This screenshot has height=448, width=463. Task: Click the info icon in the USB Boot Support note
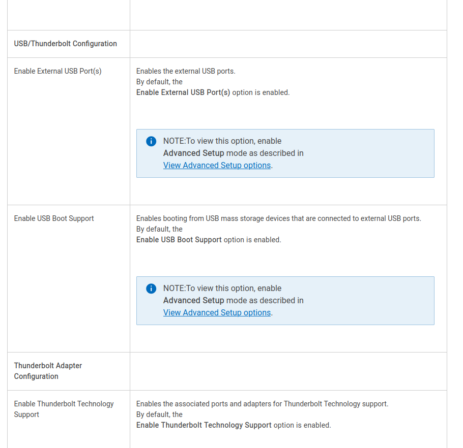coord(151,289)
